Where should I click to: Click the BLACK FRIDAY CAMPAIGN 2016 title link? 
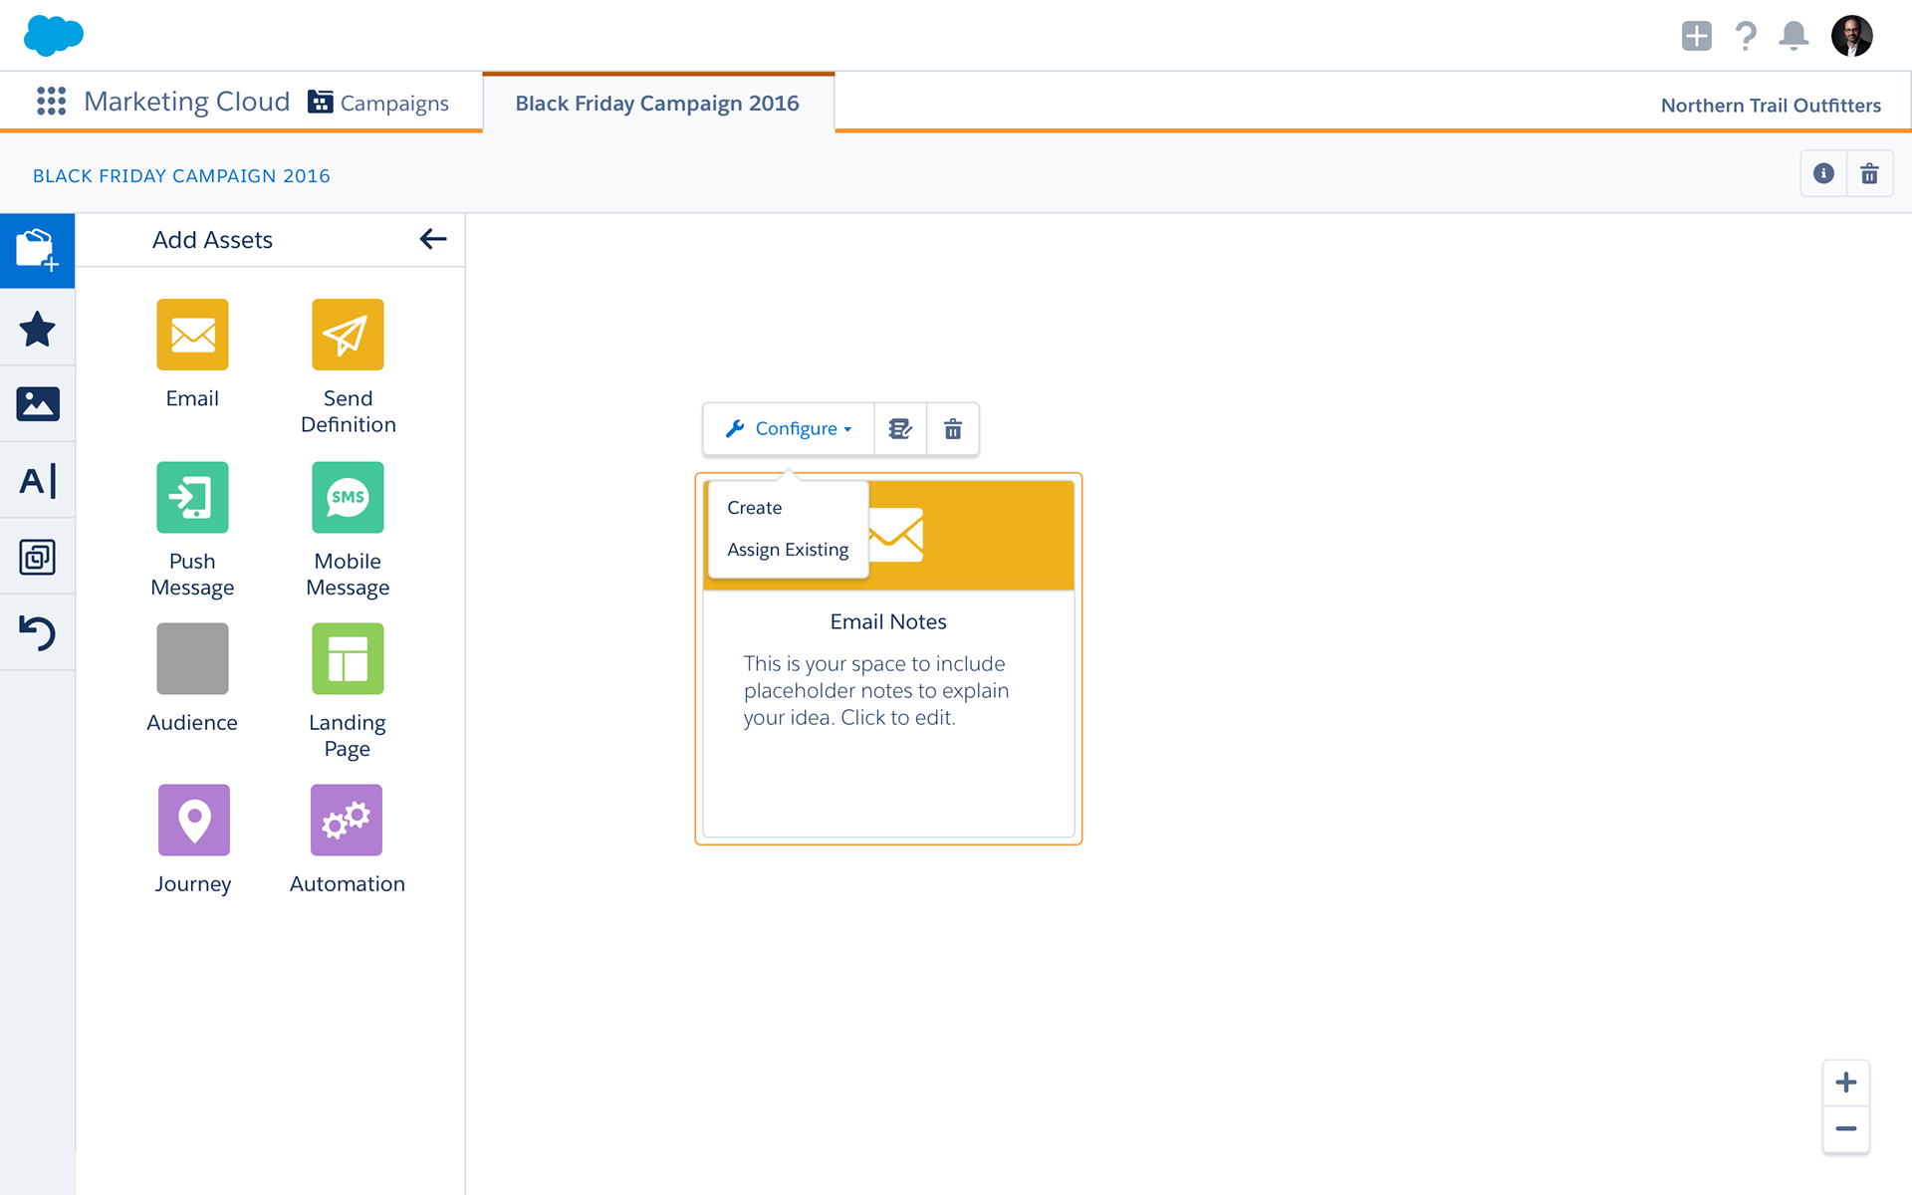(x=181, y=176)
